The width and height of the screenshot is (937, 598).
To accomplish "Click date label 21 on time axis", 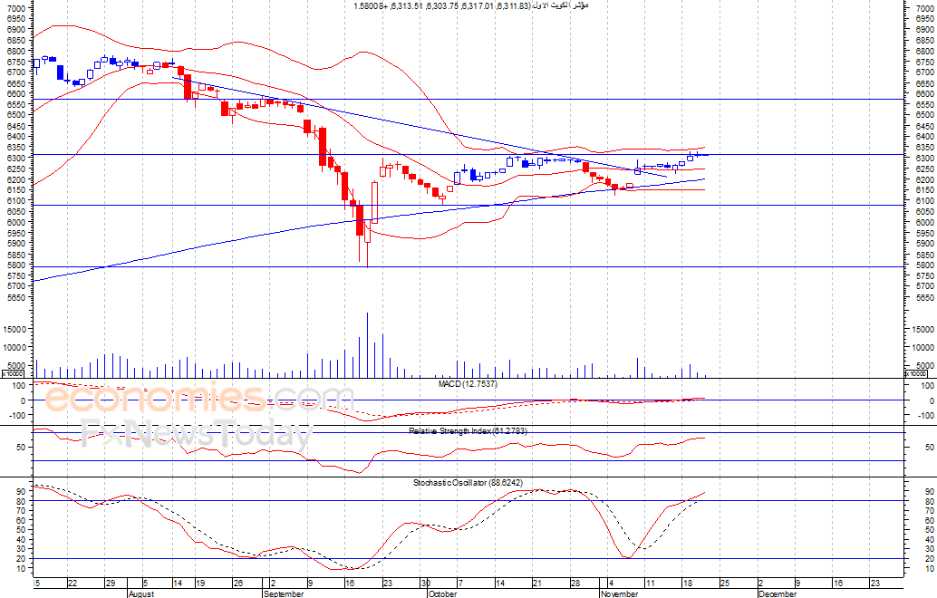I will (x=537, y=584).
